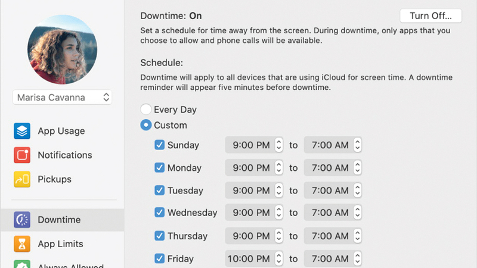Select the Custom schedule radio button

click(x=145, y=126)
